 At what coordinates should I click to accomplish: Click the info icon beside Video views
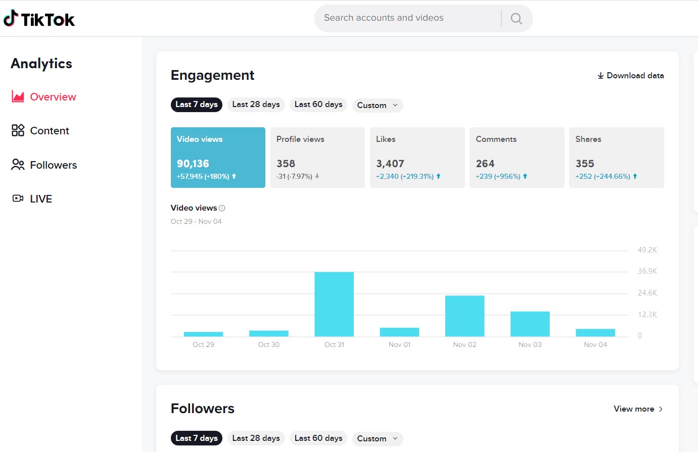click(222, 208)
